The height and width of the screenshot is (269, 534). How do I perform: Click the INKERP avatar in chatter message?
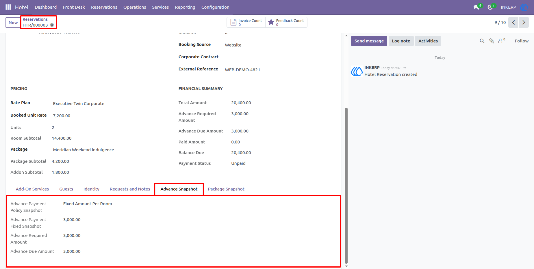357,71
